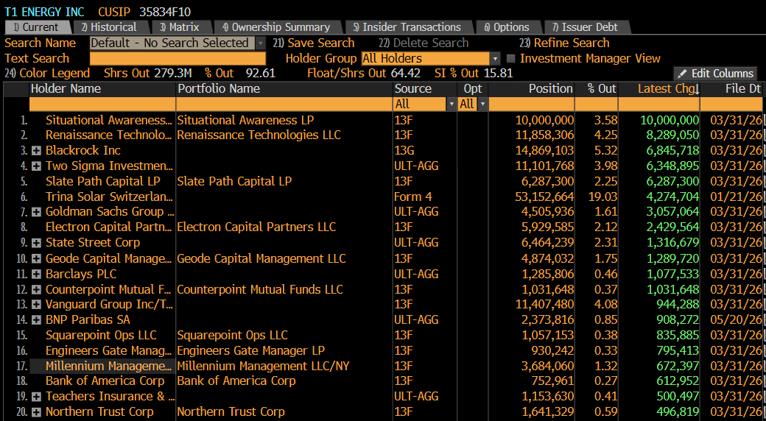Click 13G source for Blackrock
The height and width of the screenshot is (421, 766).
(404, 151)
